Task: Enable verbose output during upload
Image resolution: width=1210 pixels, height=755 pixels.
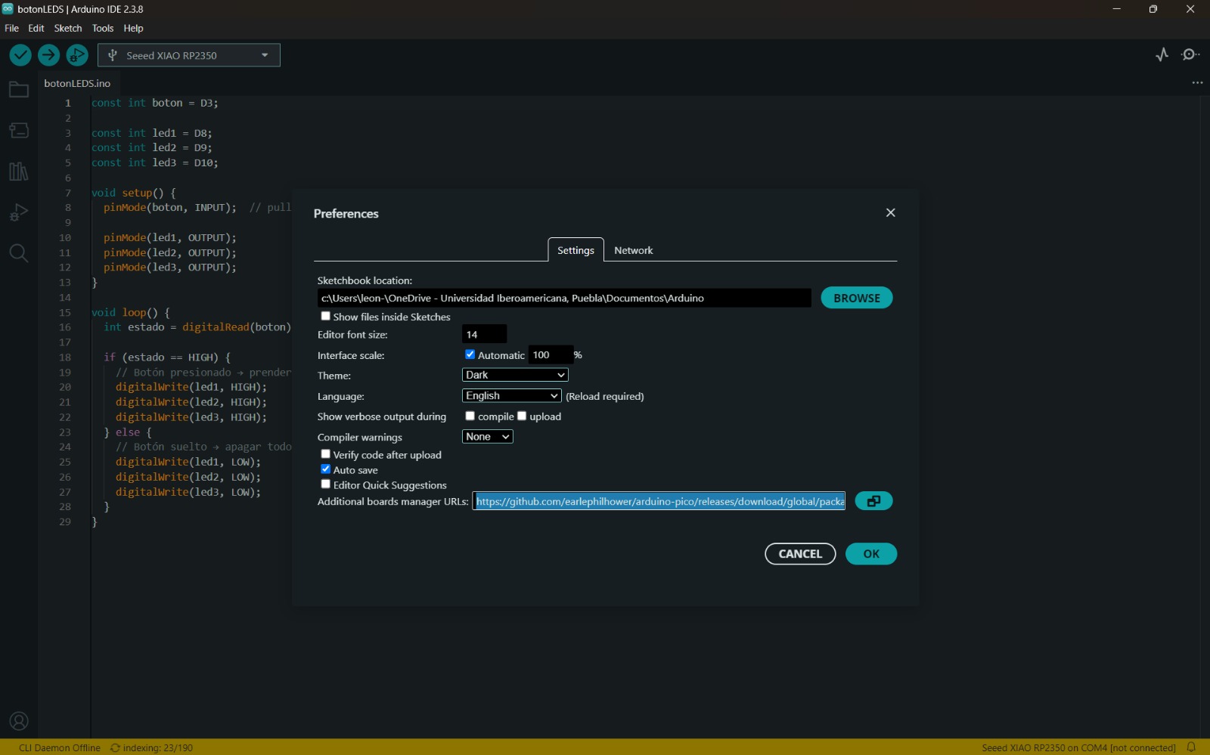Action: click(522, 416)
